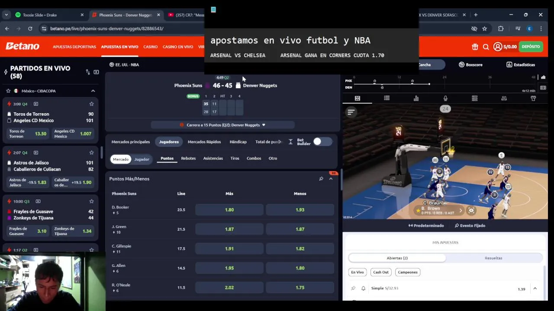
Task: Select Combos stat filter
Action: [254, 159]
